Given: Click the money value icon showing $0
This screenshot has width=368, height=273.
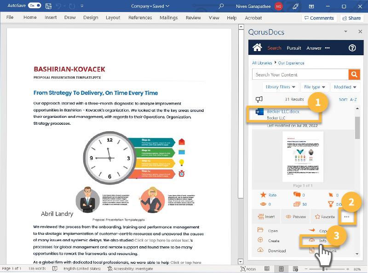Looking at the screenshot, I should [x=297, y=204].
